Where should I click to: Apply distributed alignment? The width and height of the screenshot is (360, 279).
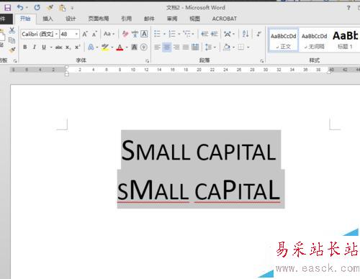click(x=195, y=47)
